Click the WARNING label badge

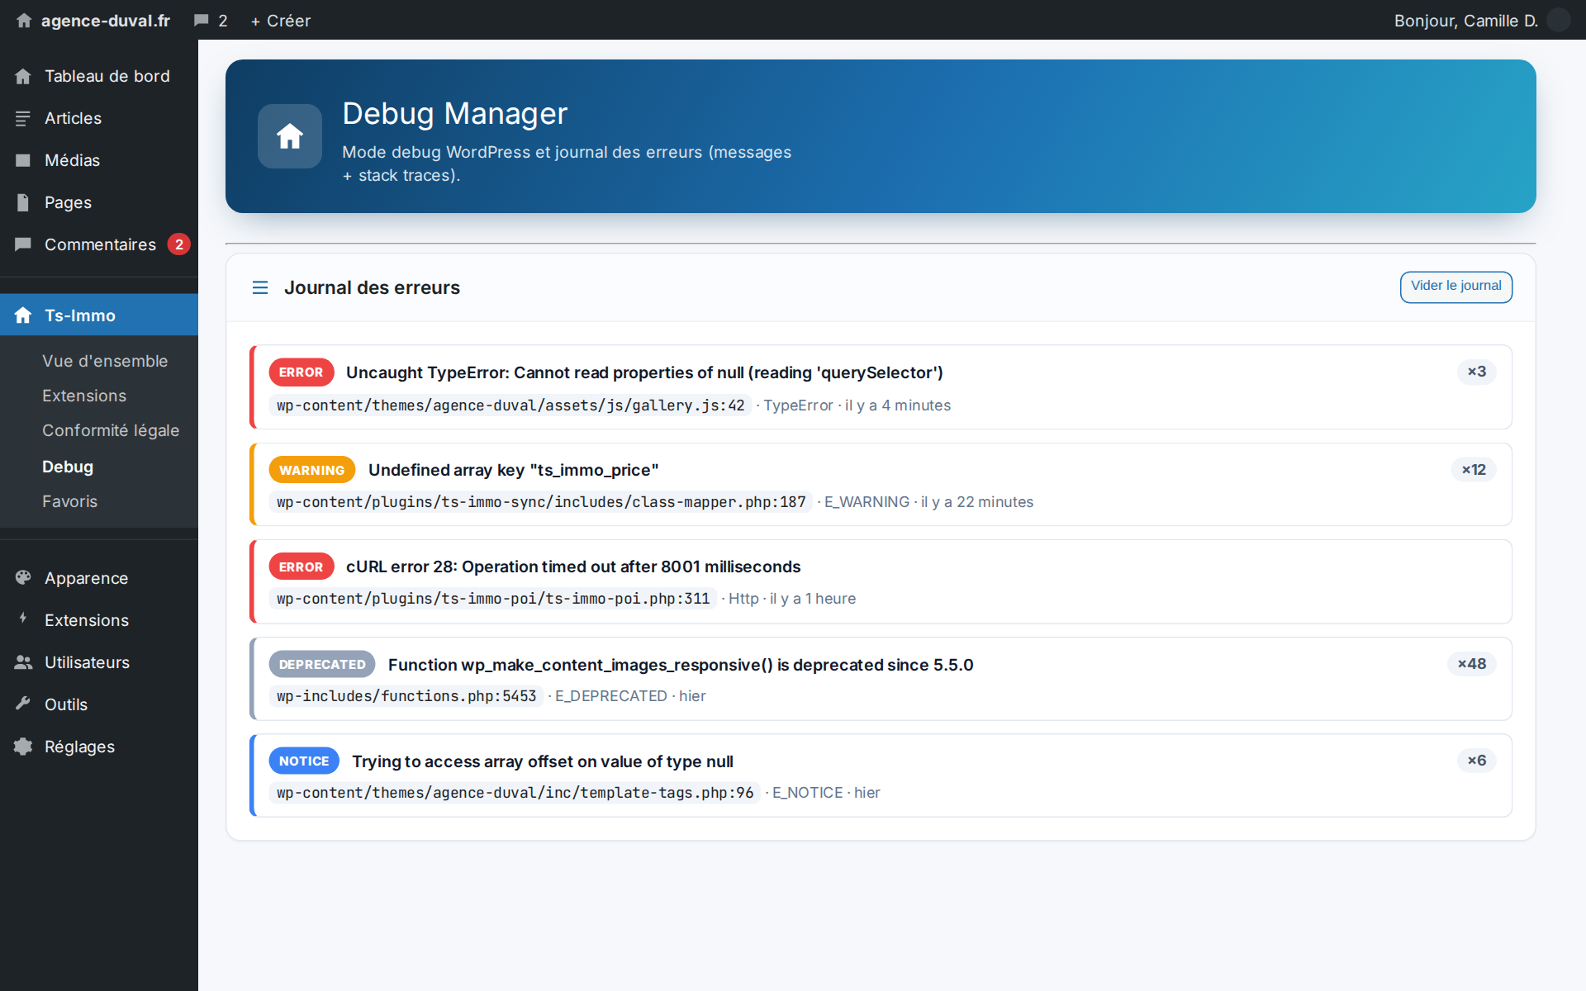[x=311, y=470]
